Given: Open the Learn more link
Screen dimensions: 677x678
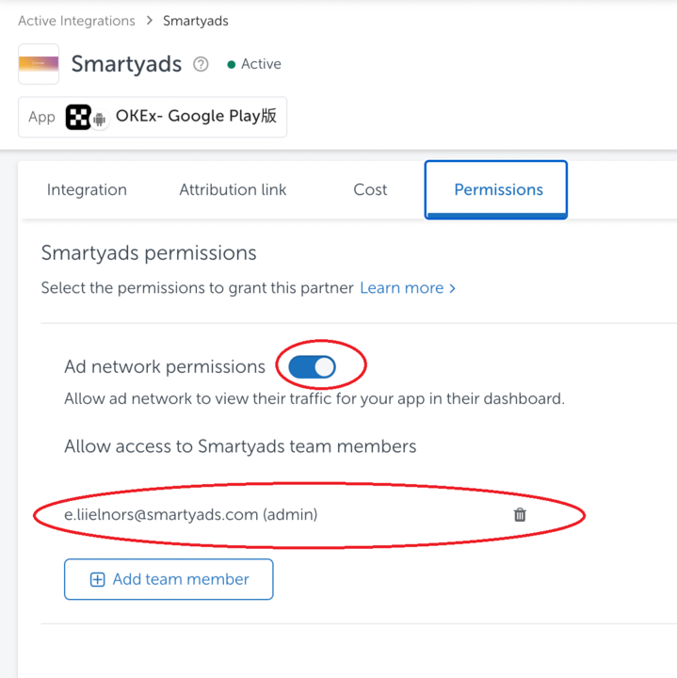Looking at the screenshot, I should coord(401,288).
